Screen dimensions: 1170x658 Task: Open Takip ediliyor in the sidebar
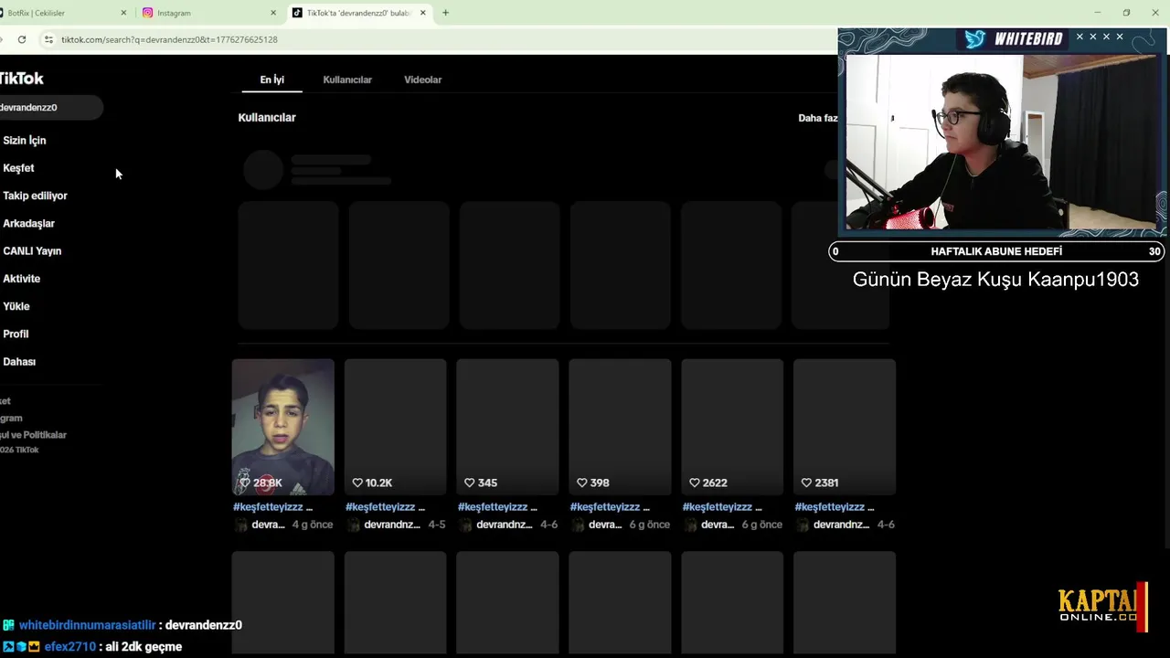(x=35, y=196)
